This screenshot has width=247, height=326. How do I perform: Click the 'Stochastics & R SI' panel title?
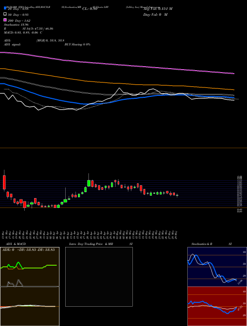(x=211, y=244)
